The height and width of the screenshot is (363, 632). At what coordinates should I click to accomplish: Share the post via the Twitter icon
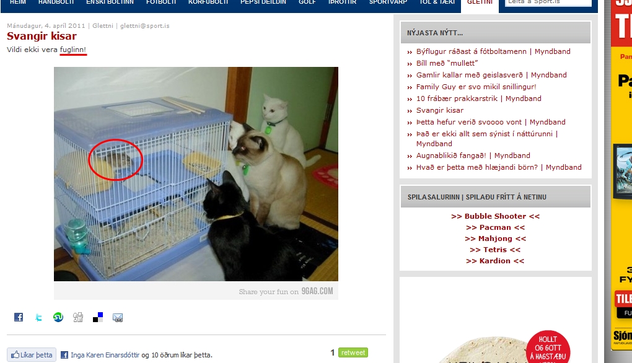(x=38, y=317)
